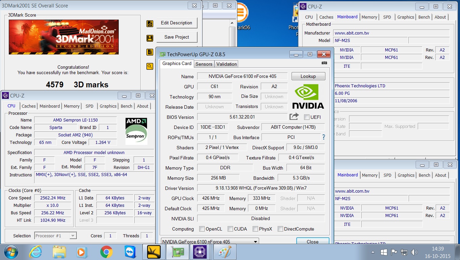Image resolution: width=460 pixels, height=260 pixels.
Task: Open the network tray icon
Action: tap(404, 252)
